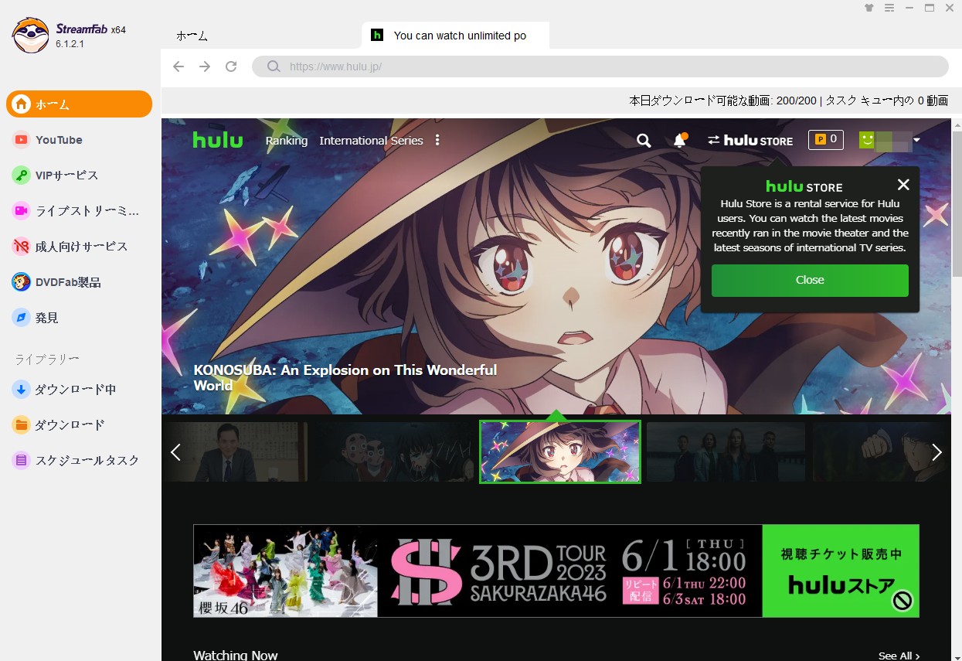Expand the profile dropdown arrow

coord(916,140)
